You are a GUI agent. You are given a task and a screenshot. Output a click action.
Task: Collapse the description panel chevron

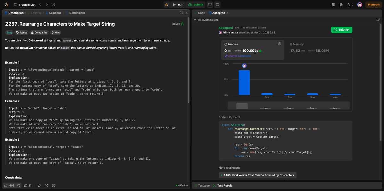click(x=187, y=13)
